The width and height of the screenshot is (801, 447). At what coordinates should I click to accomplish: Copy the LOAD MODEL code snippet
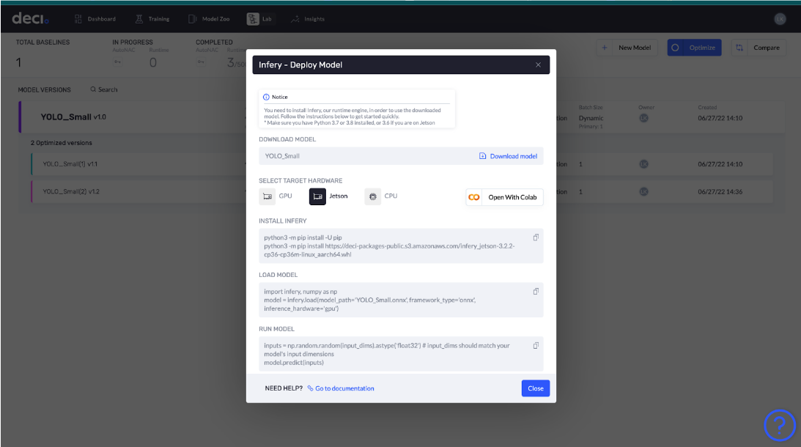click(x=536, y=290)
